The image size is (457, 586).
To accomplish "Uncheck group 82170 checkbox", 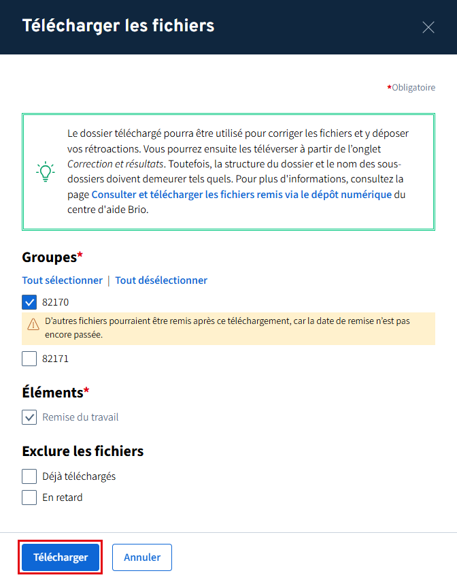I will click(x=29, y=302).
